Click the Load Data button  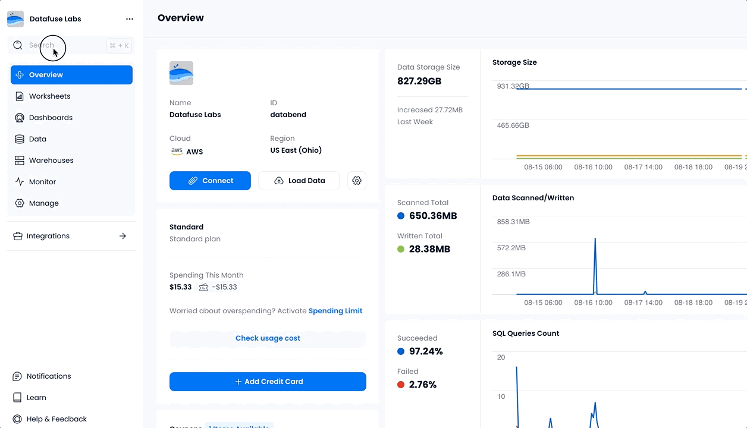click(299, 181)
